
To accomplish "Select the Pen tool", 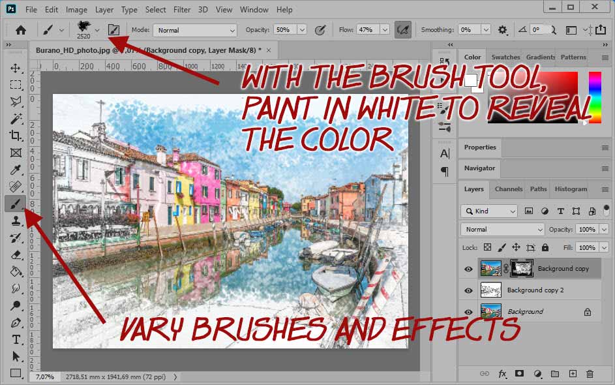I will pyautogui.click(x=15, y=323).
